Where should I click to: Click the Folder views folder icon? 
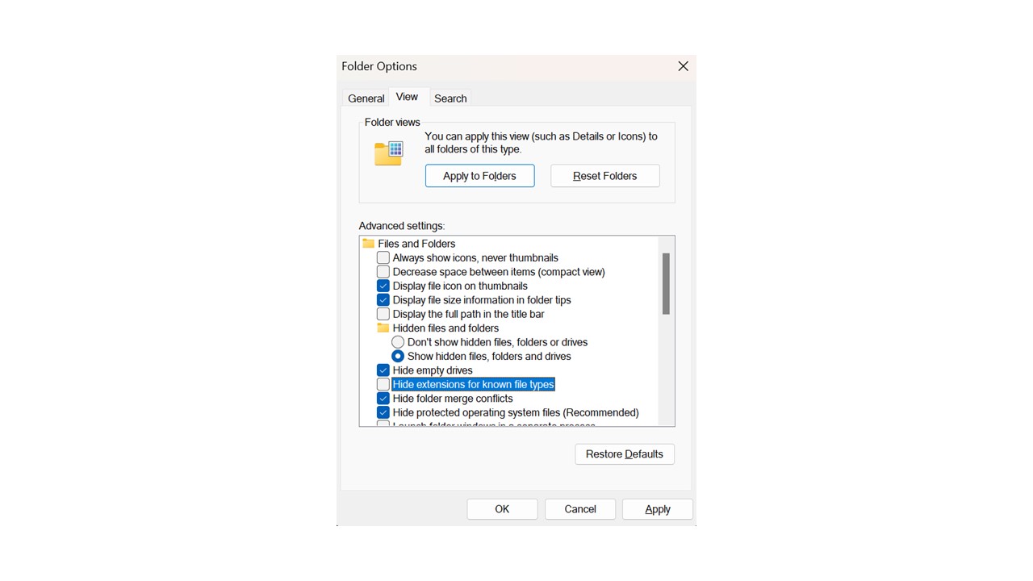pyautogui.click(x=388, y=153)
